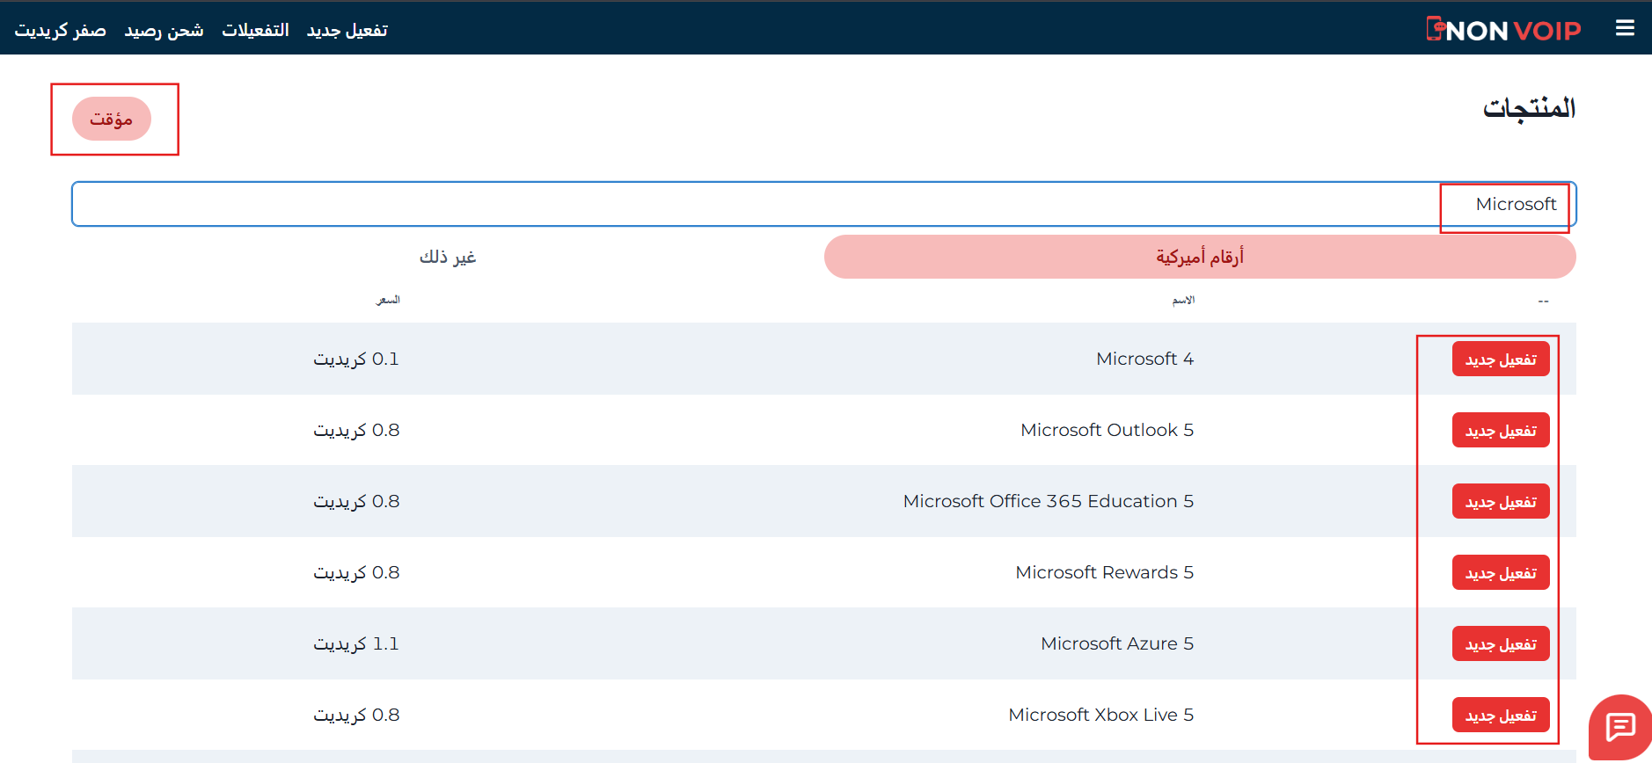Open صفر كريديت balance link

[60, 31]
